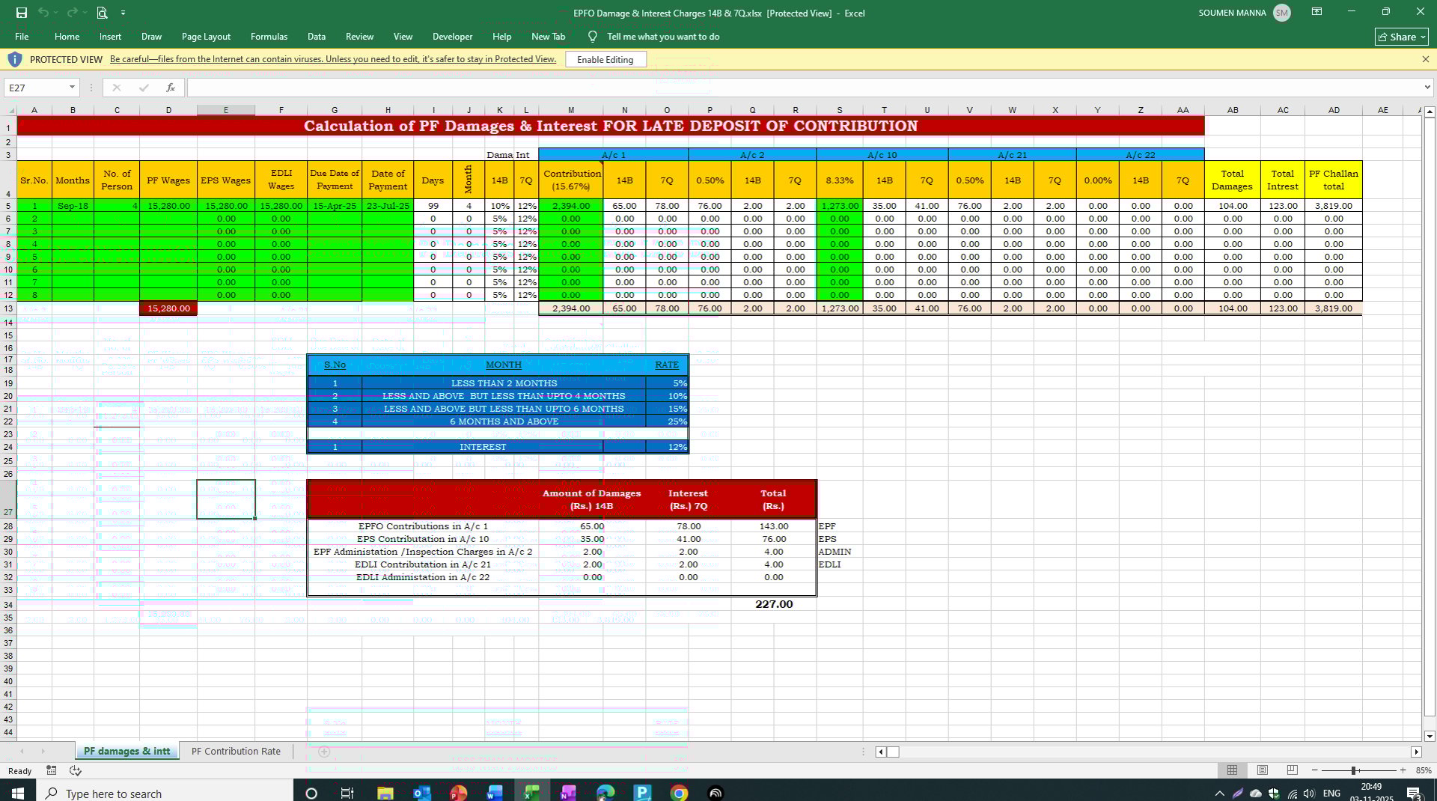This screenshot has width=1437, height=801.
Task: Open File Explorer from the taskbar
Action: click(x=385, y=793)
